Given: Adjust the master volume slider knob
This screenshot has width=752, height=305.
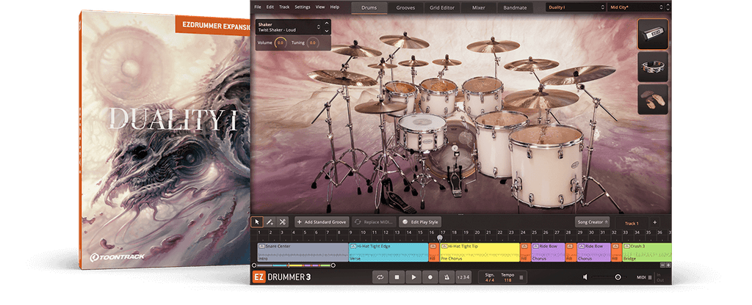Looking at the screenshot, I should [x=618, y=277].
